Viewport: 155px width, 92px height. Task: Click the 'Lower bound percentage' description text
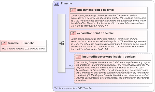pos(108,21)
